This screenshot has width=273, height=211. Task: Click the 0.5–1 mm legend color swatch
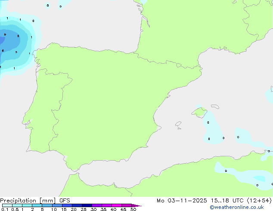pos(17,205)
